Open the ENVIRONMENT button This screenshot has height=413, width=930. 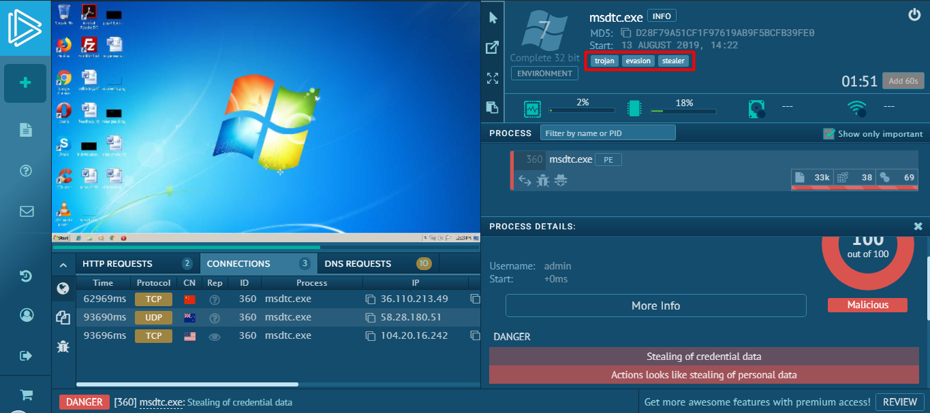tap(544, 73)
